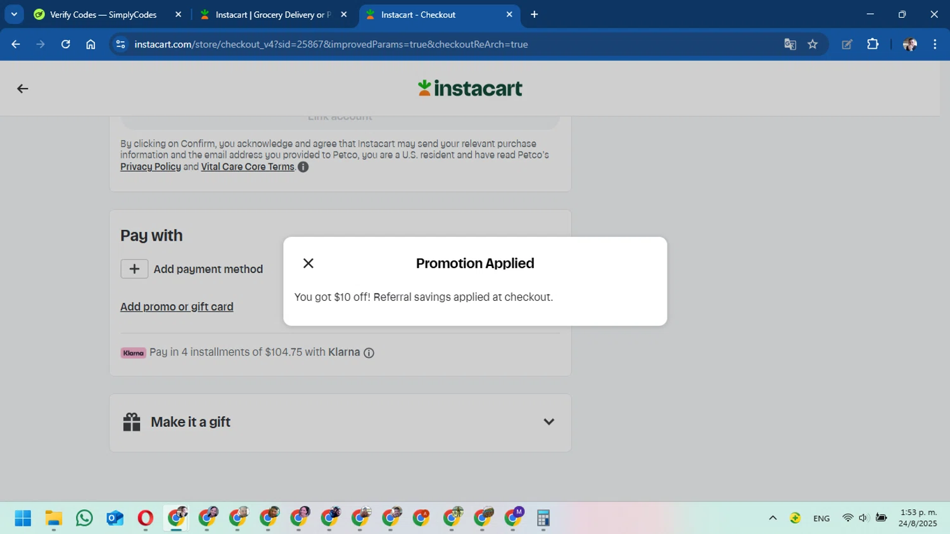Open a new browser tab
Viewport: 950px width, 534px height.
coord(535,15)
